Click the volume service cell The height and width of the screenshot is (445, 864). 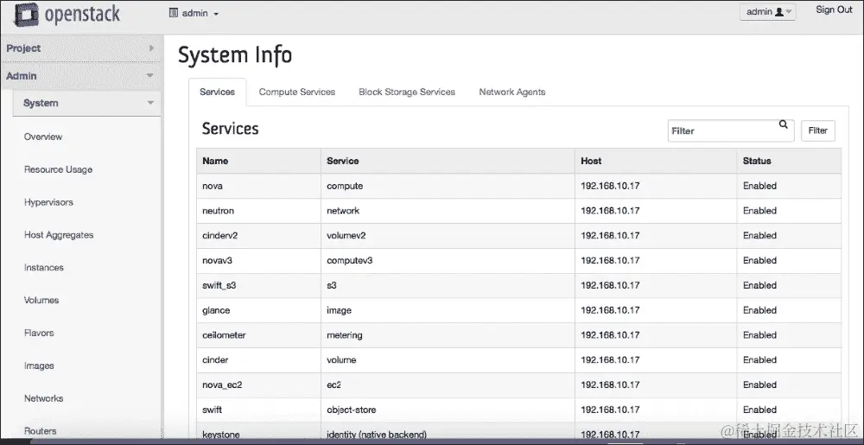coord(448,359)
